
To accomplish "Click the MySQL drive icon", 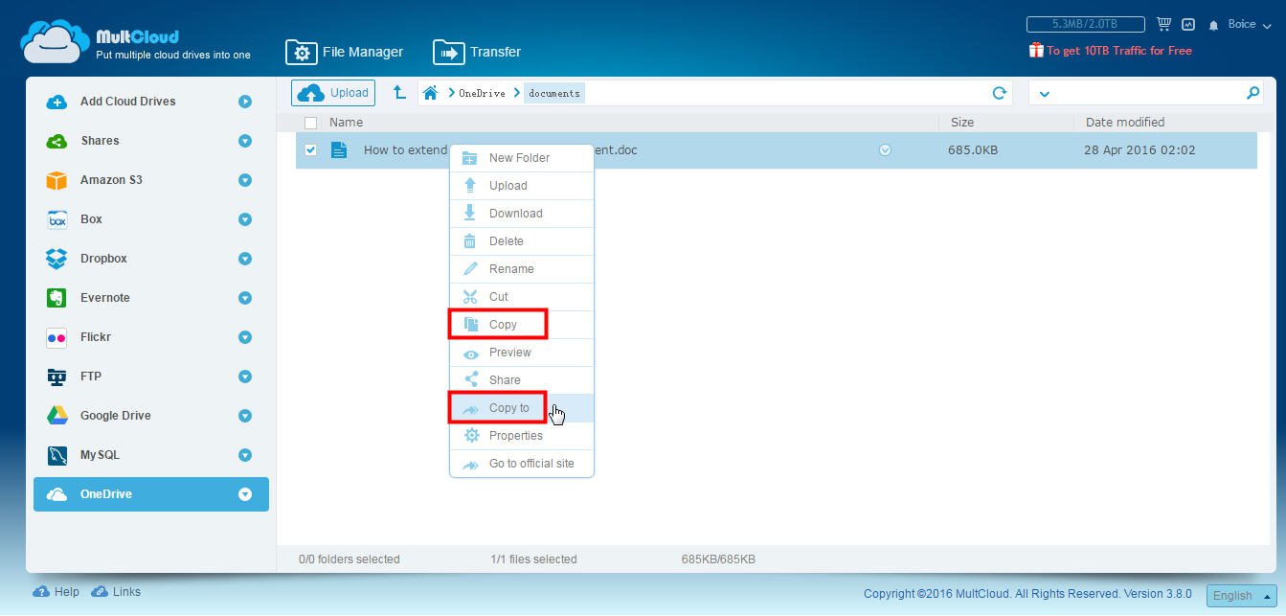I will click(56, 455).
